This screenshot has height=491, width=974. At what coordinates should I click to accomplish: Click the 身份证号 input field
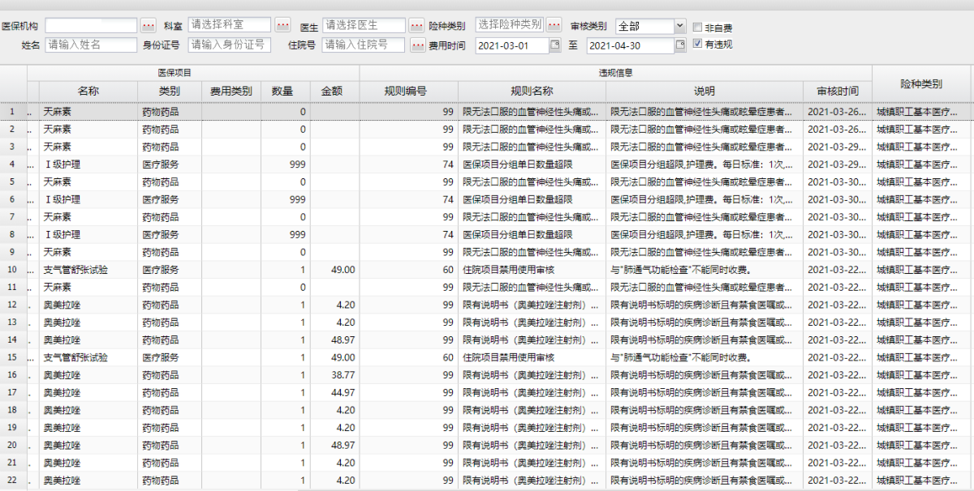(230, 45)
